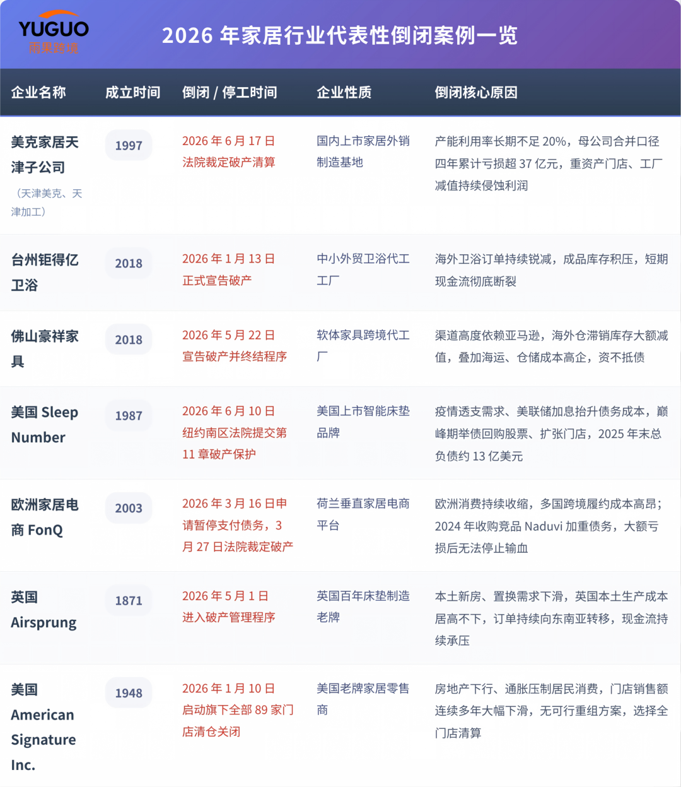Click the YUGUO 雨果跨境 logo
The width and height of the screenshot is (681, 787).
[x=54, y=33]
